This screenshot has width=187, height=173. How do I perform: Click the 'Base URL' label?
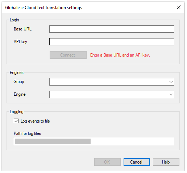pos(22,29)
